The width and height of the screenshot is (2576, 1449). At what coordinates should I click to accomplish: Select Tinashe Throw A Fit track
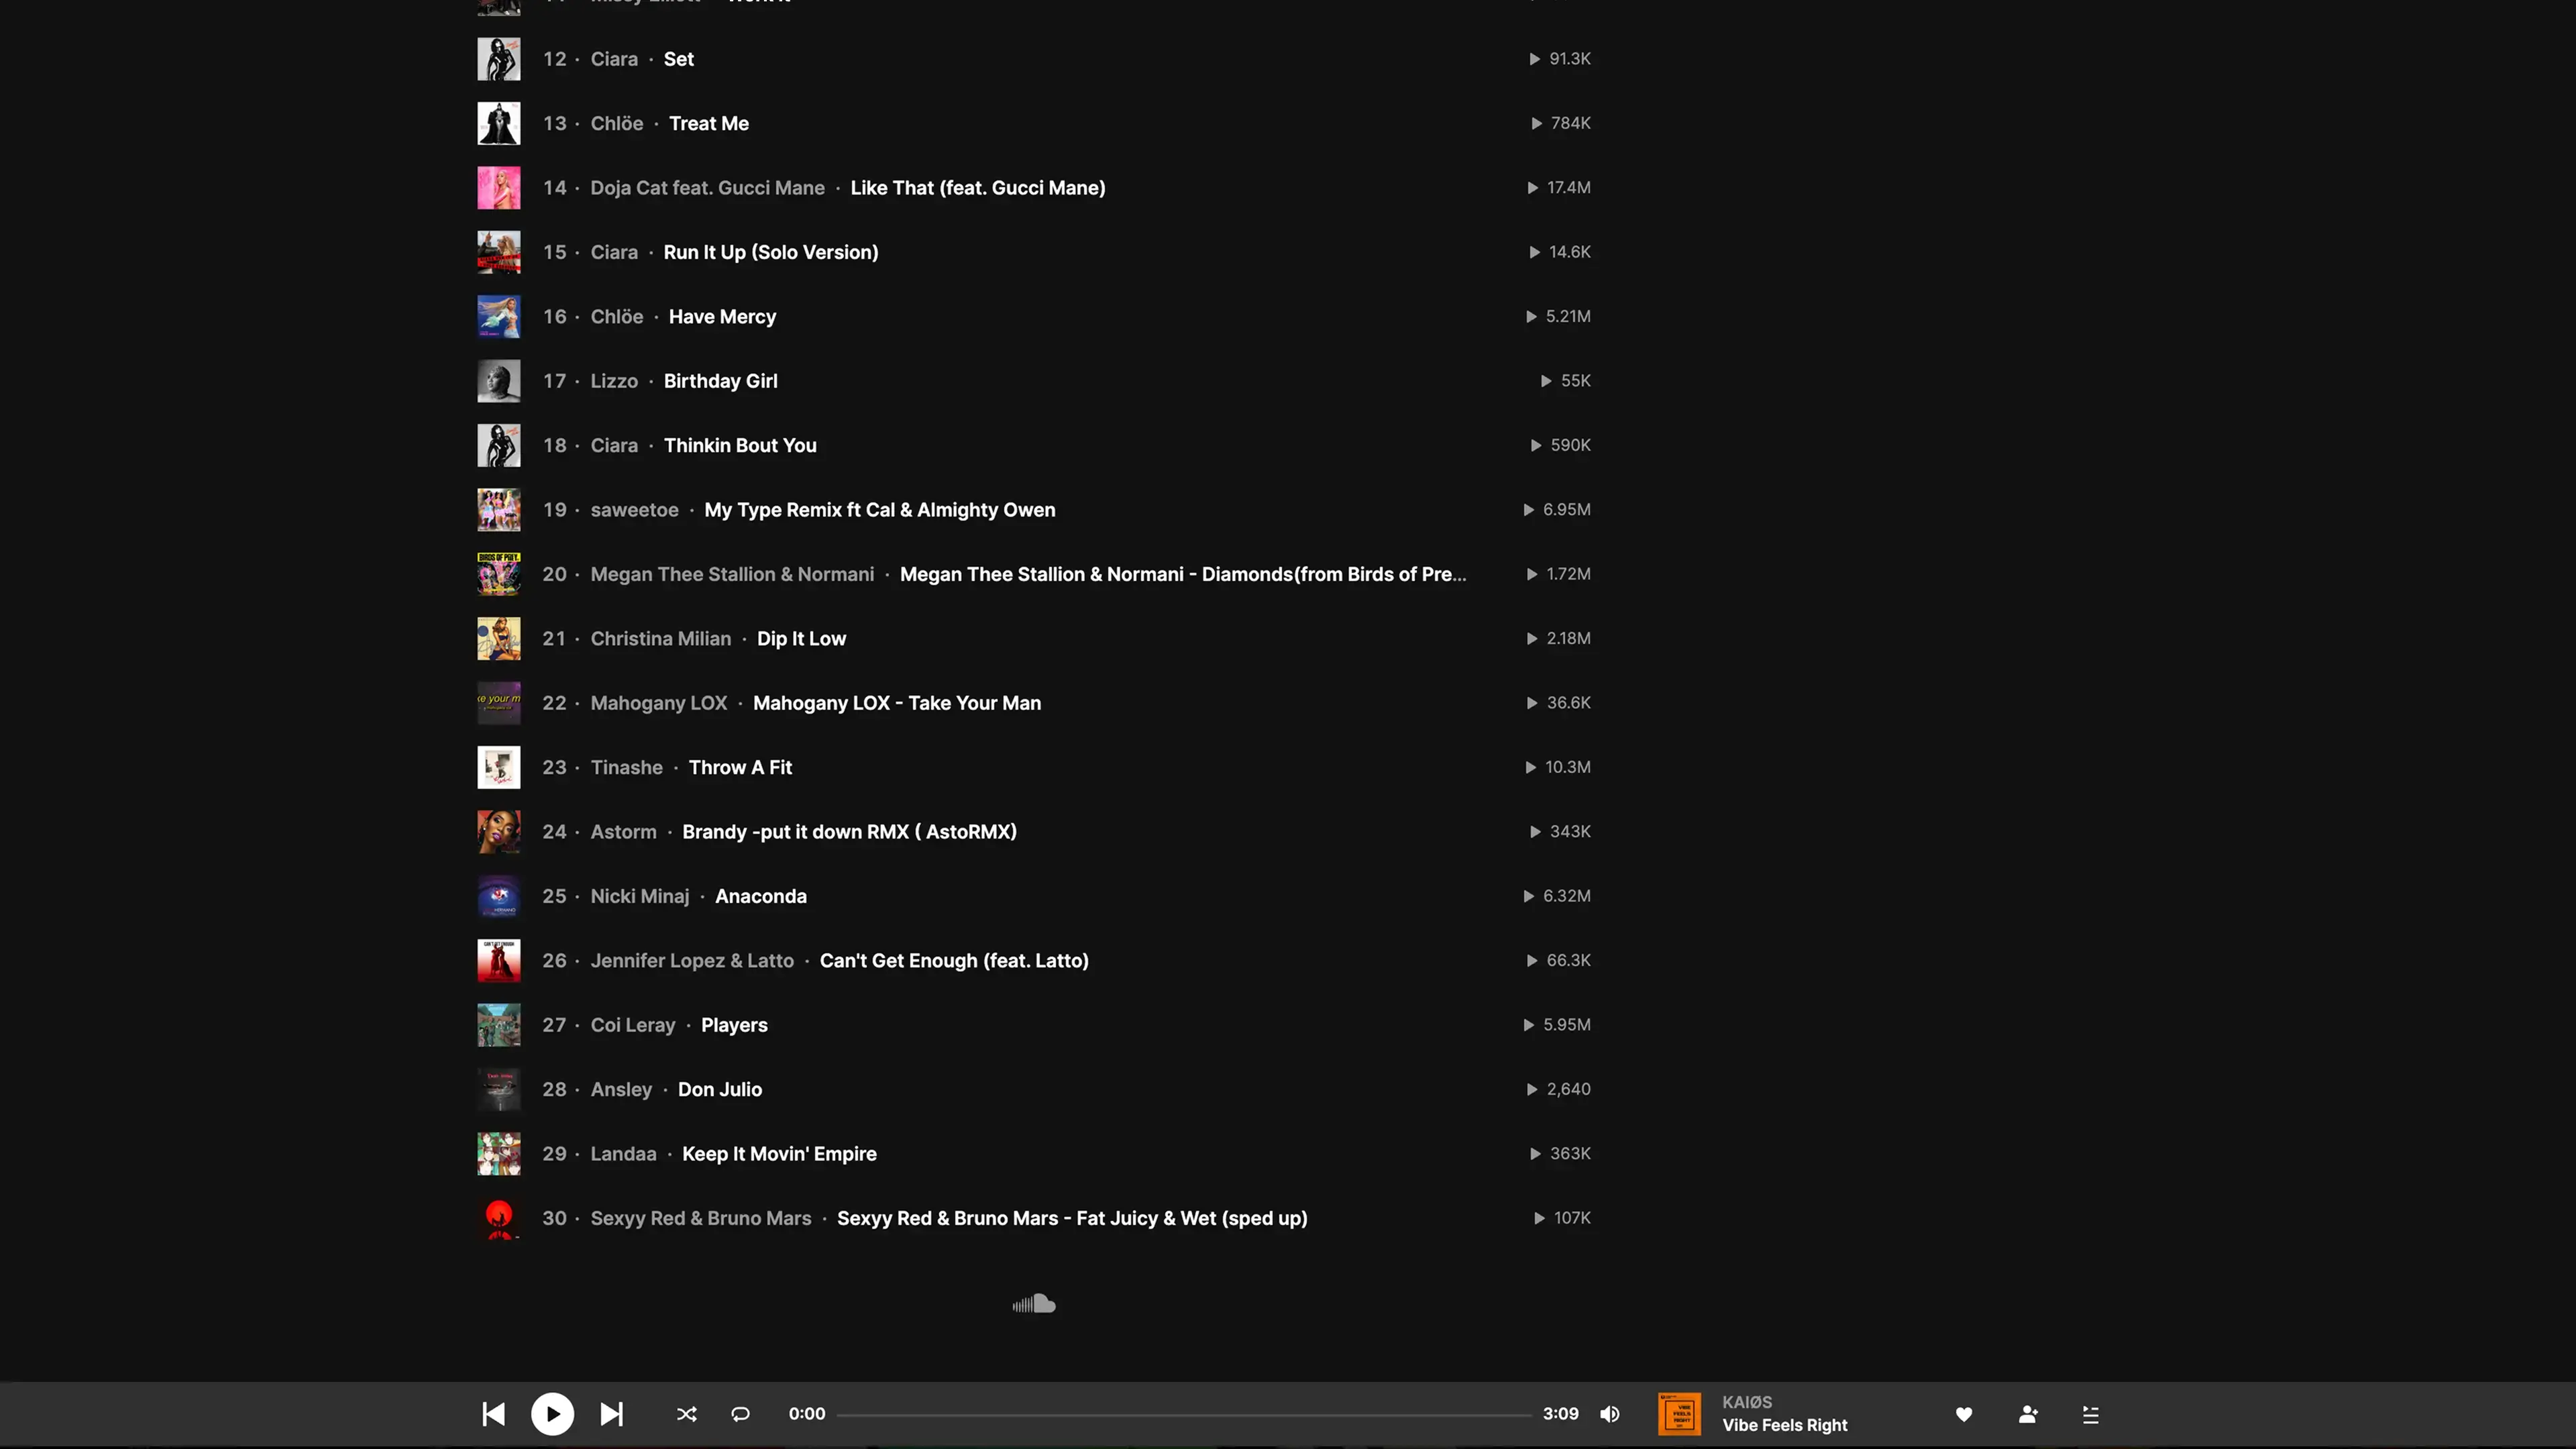click(x=740, y=767)
